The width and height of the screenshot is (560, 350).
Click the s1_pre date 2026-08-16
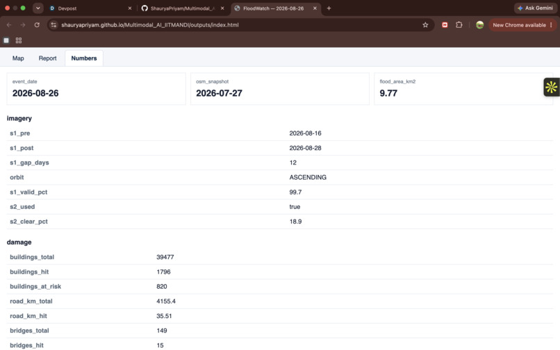click(x=305, y=133)
